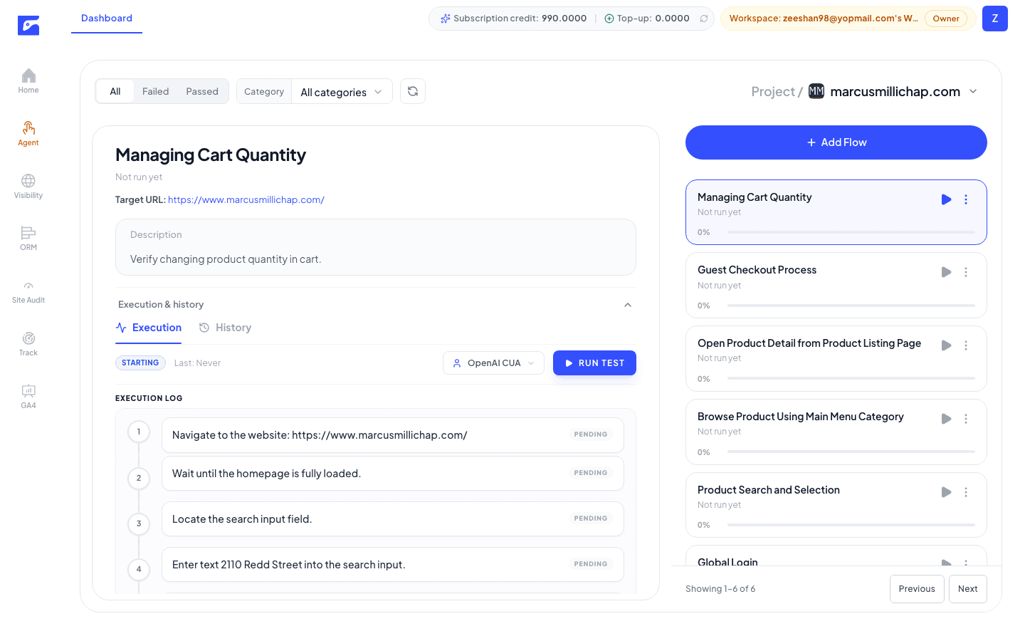Image resolution: width=1025 pixels, height=641 pixels.
Task: Go to Previous page of flows
Action: 917,589
